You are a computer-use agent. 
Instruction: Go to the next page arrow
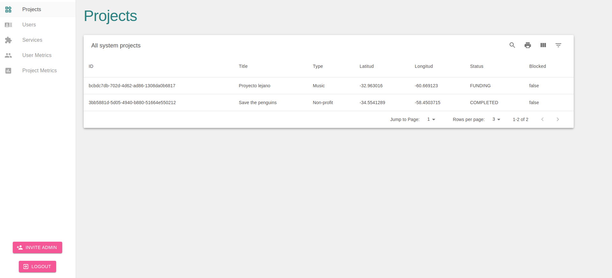[x=558, y=119]
